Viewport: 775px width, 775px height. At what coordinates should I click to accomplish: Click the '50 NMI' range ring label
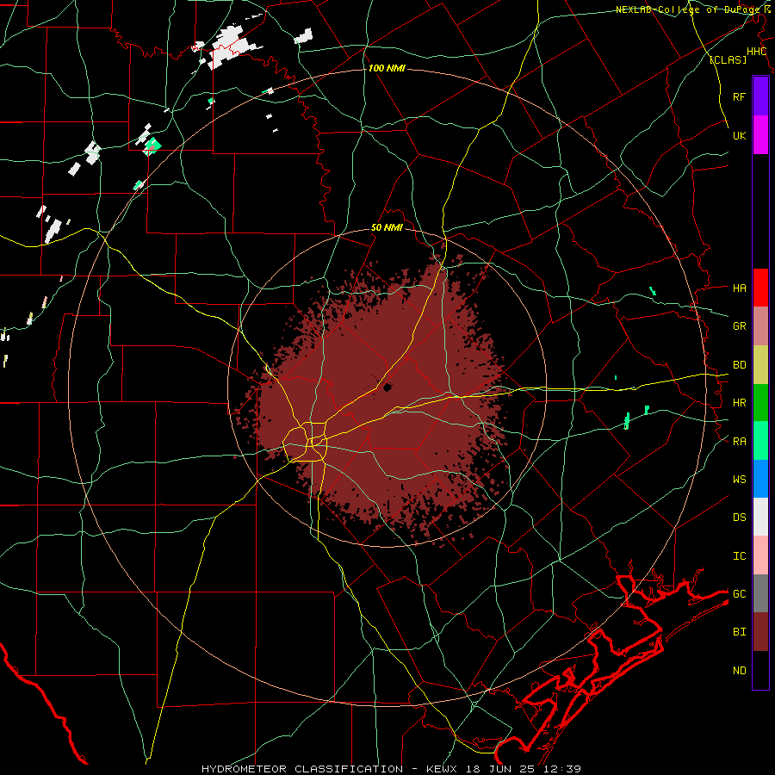pos(387,228)
